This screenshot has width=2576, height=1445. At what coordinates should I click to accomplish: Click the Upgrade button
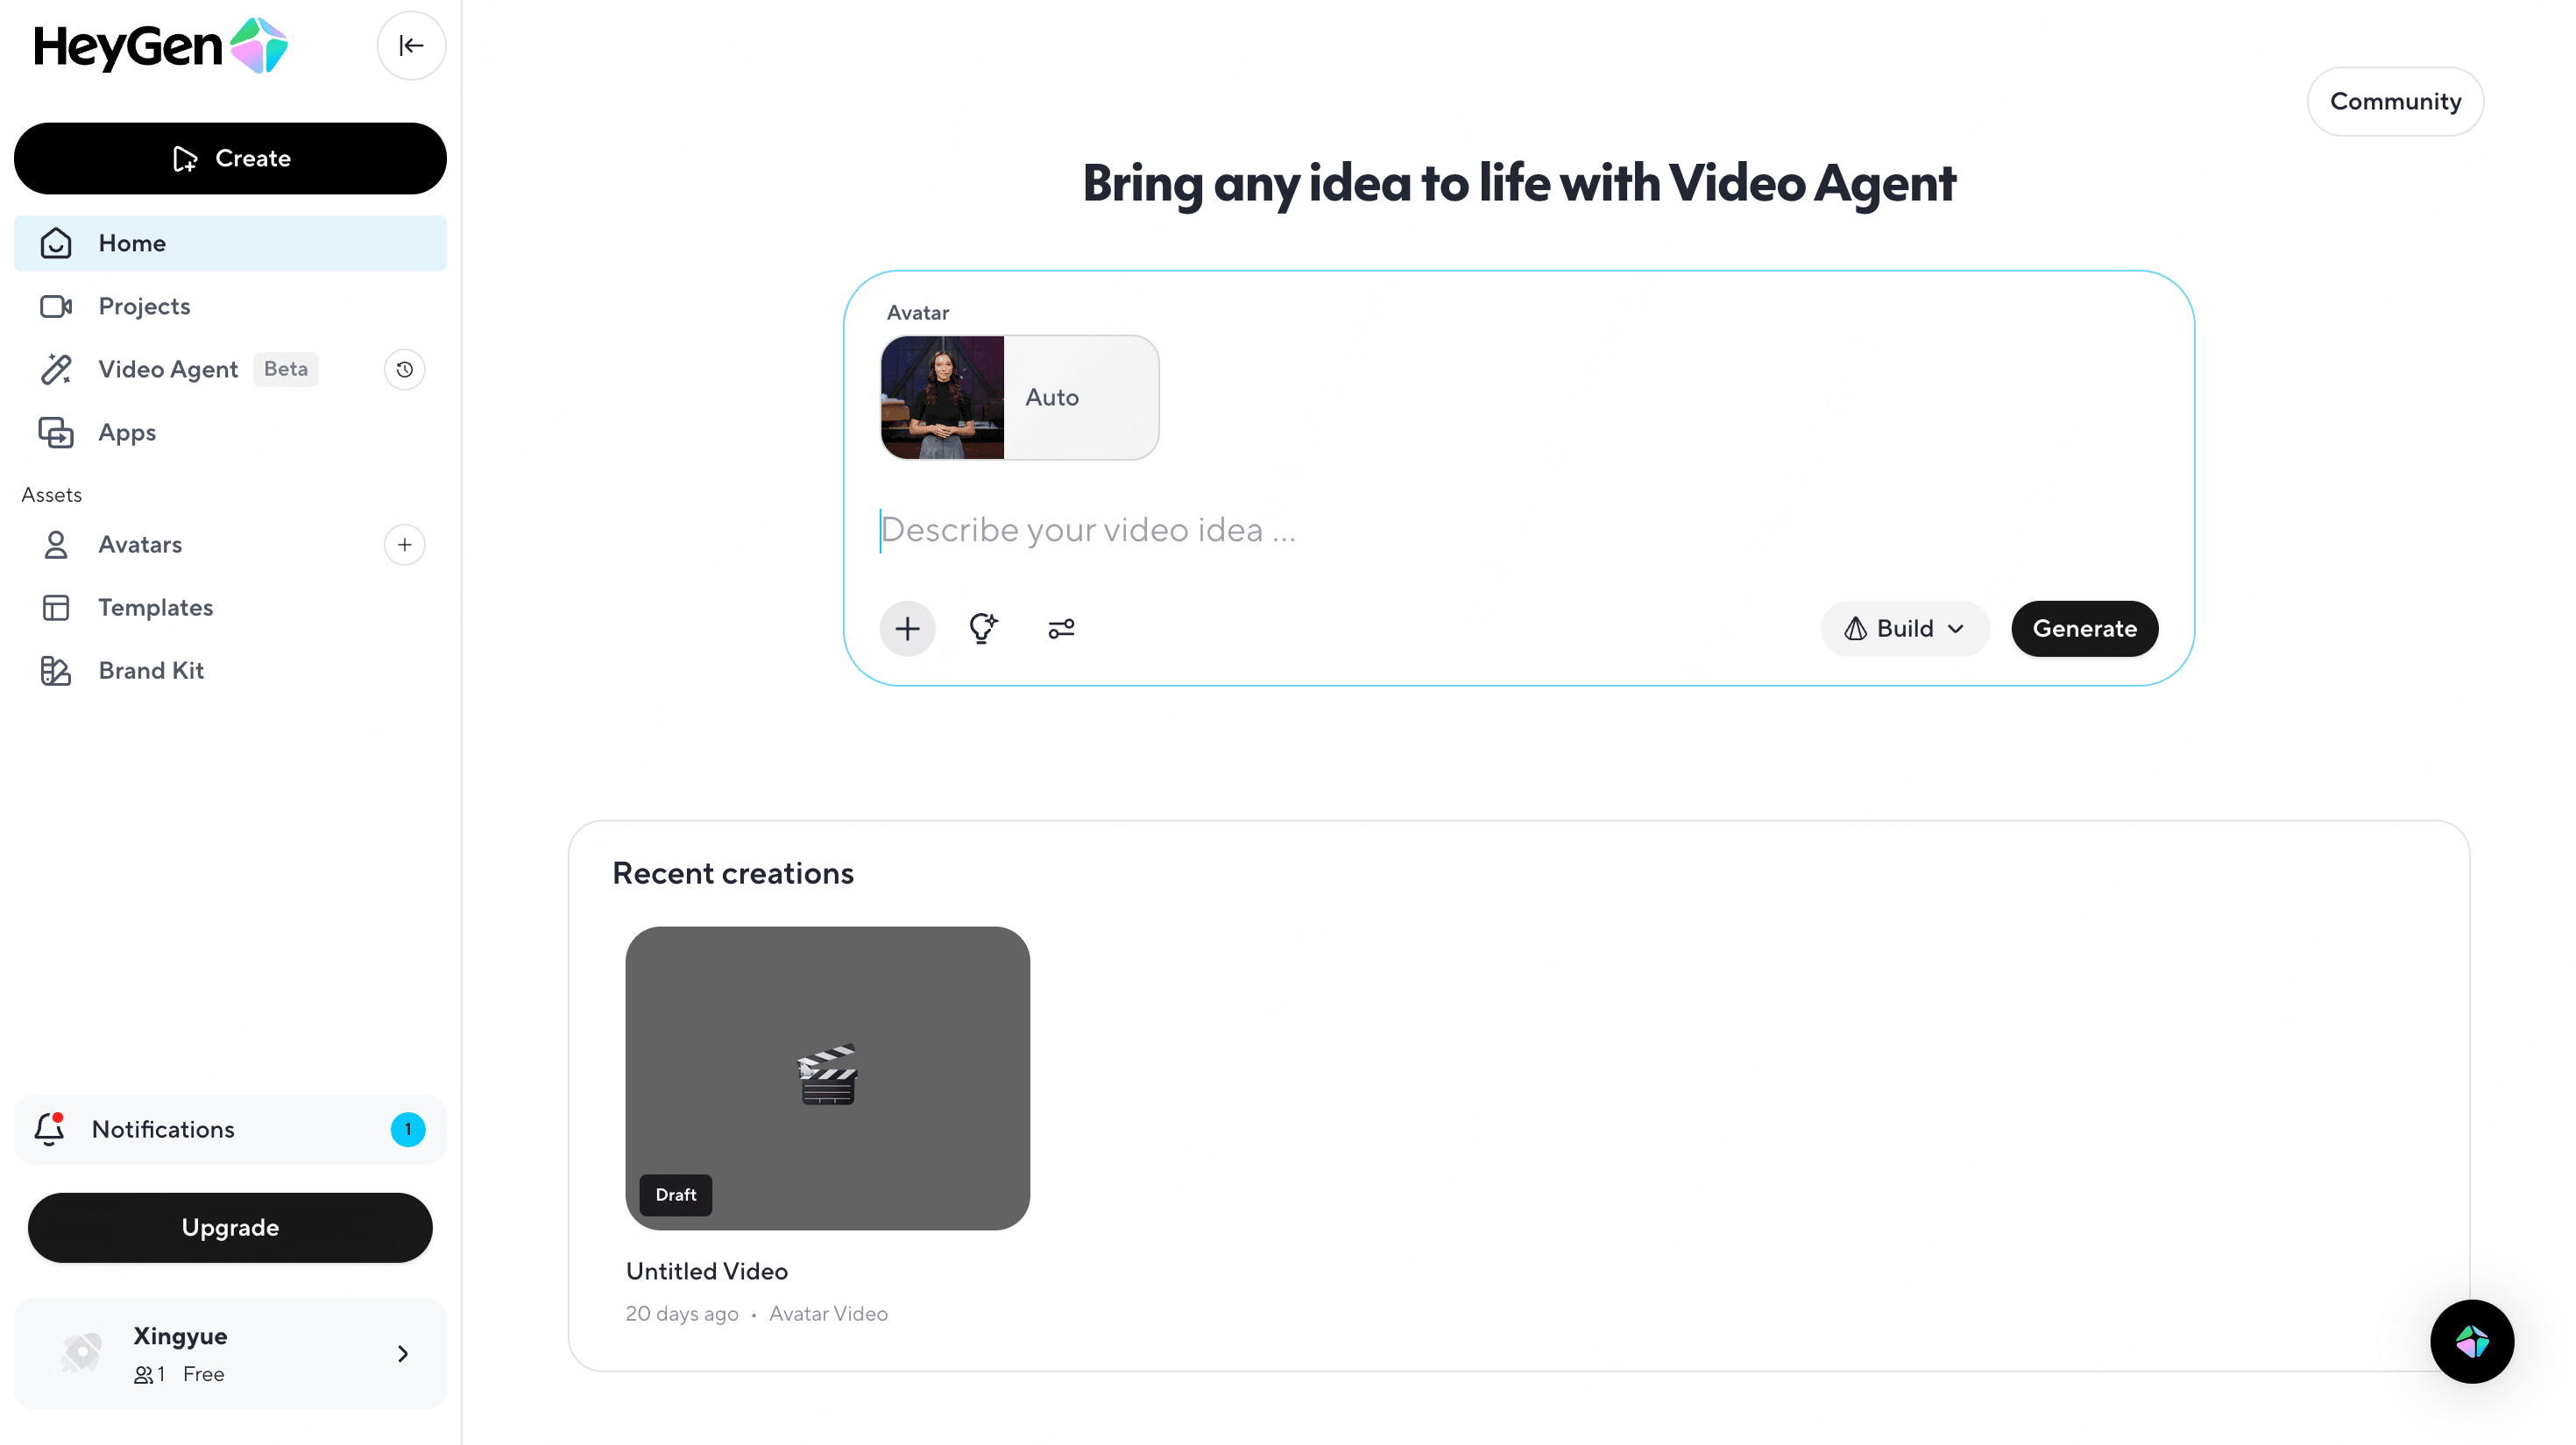click(x=230, y=1227)
